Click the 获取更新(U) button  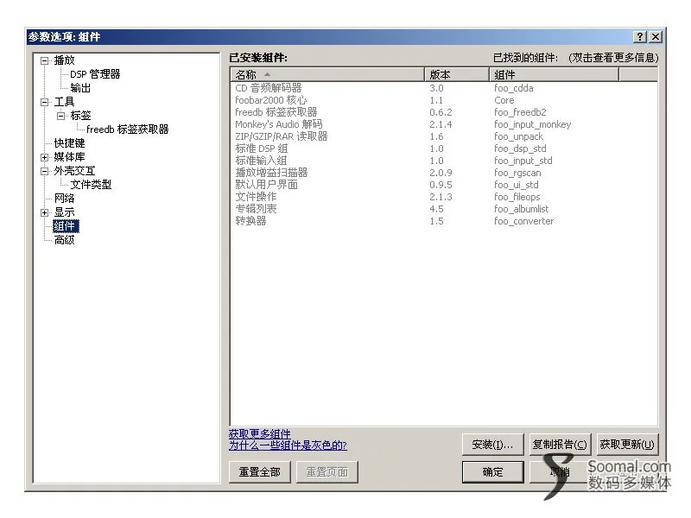(627, 445)
